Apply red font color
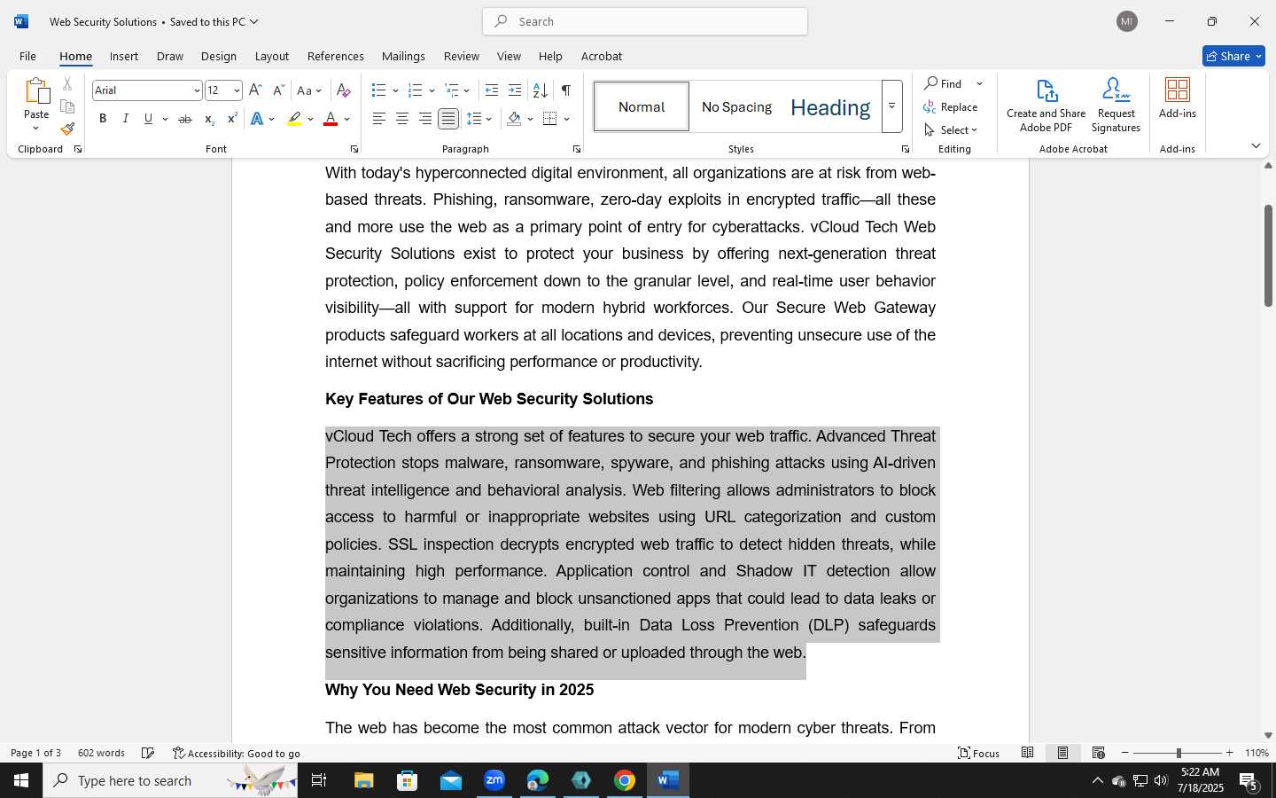Viewport: 1276px width, 798px height. pyautogui.click(x=331, y=119)
